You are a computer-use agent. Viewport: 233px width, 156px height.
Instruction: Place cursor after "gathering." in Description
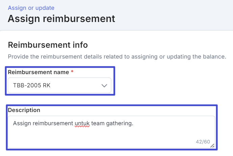point(134,124)
